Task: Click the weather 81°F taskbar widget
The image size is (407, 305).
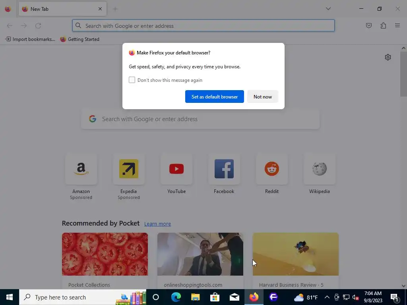Action: point(306,297)
